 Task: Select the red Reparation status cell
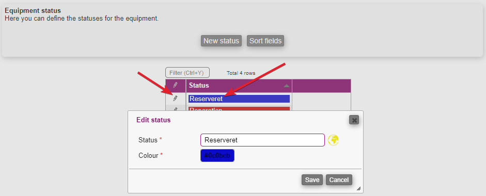click(239, 109)
